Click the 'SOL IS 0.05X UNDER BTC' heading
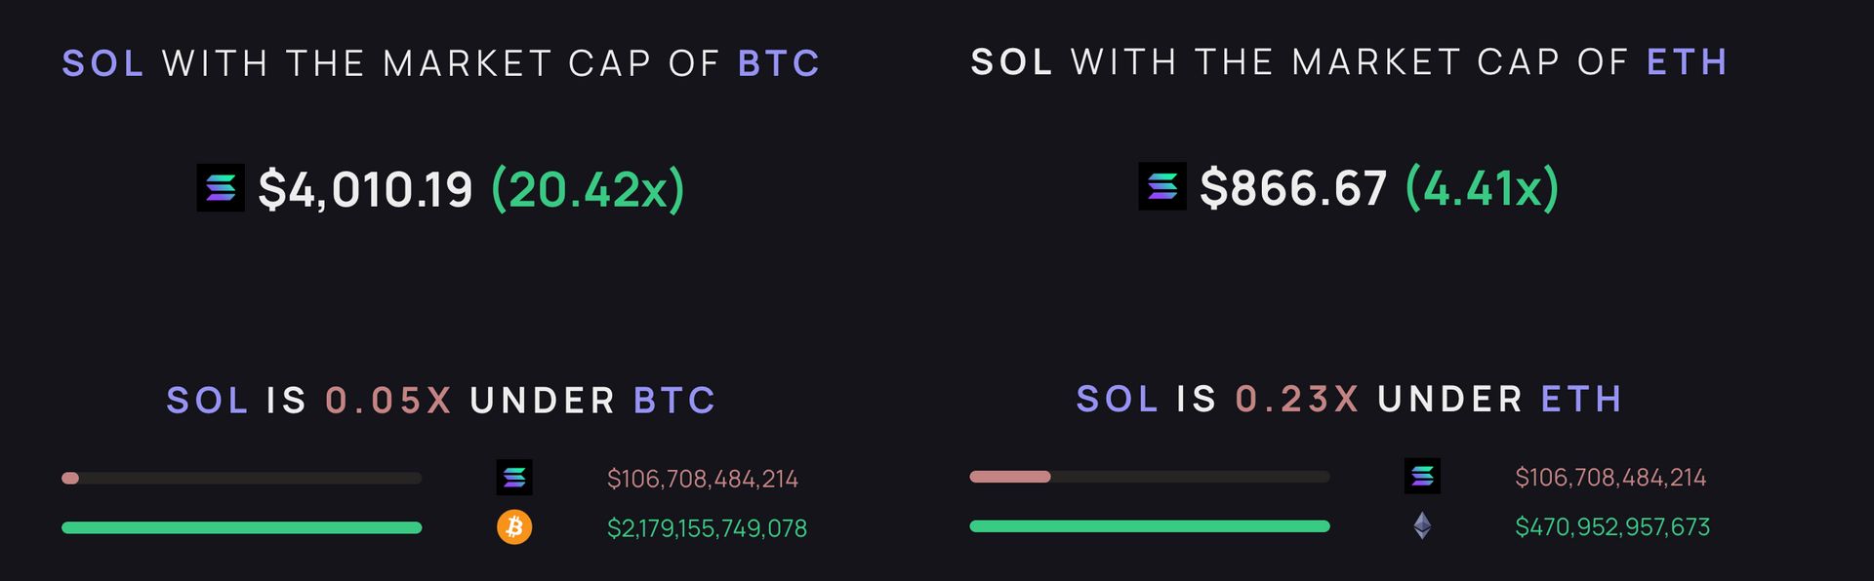Viewport: 1874px width, 581px height. (441, 401)
